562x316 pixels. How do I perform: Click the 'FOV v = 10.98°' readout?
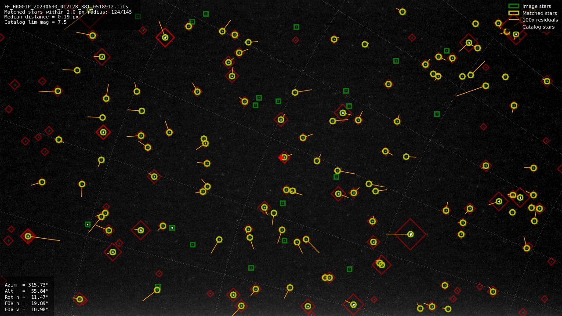coord(26,309)
